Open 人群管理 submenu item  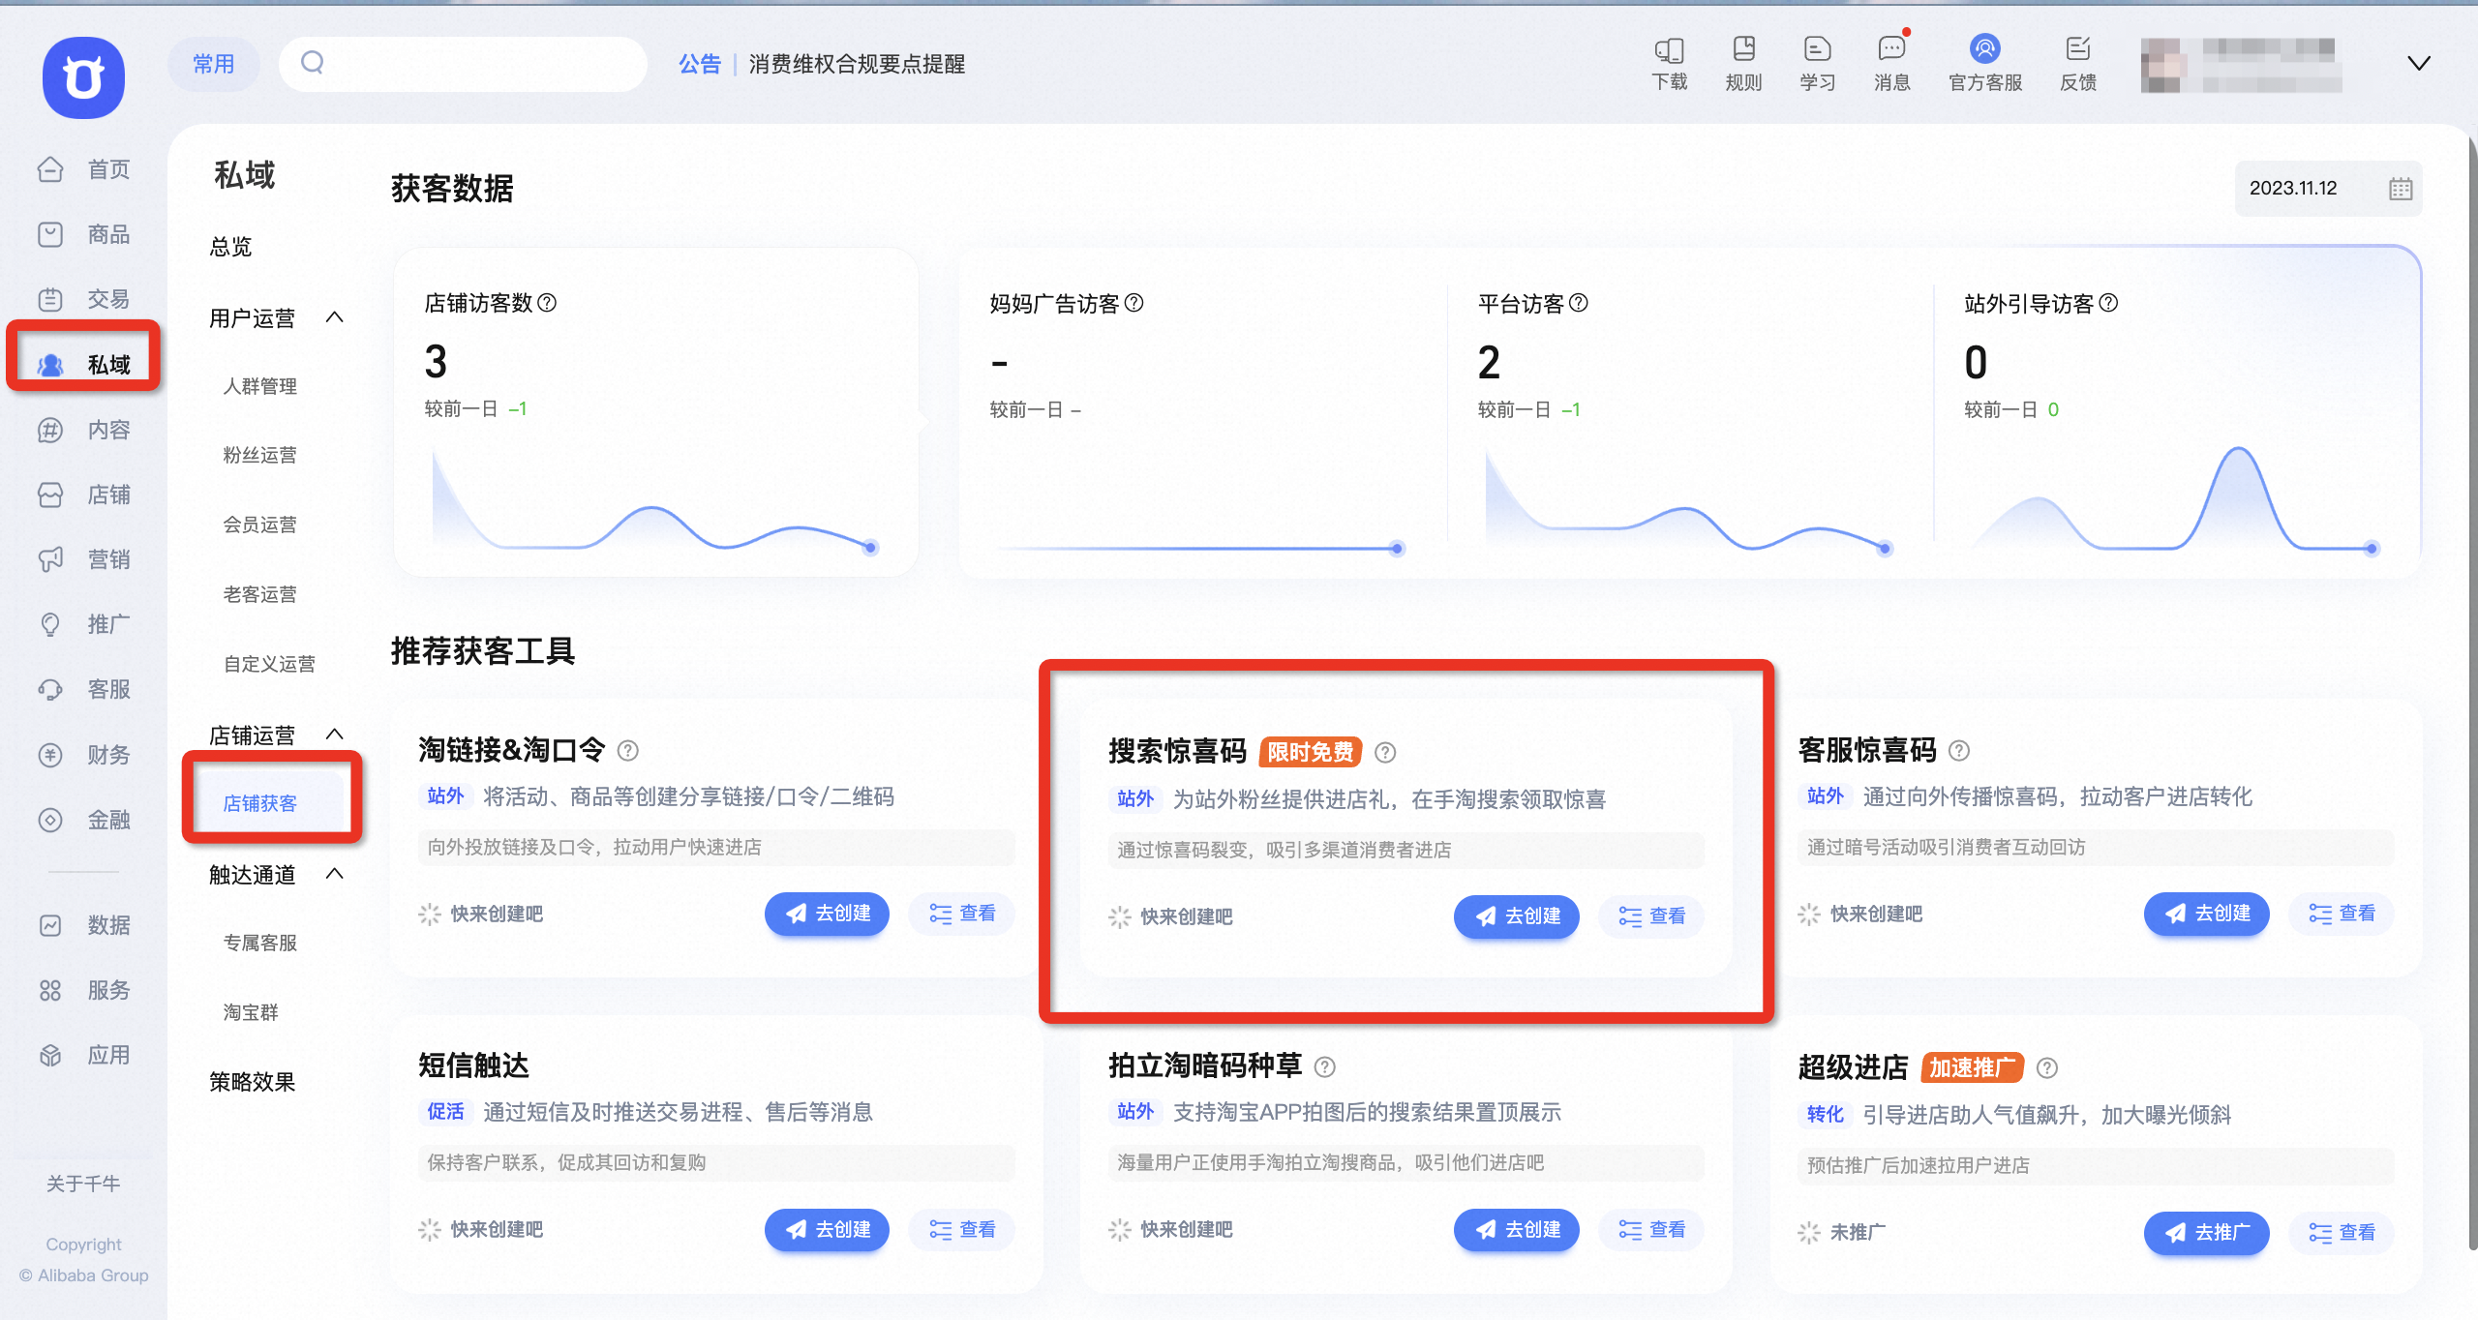(x=259, y=386)
